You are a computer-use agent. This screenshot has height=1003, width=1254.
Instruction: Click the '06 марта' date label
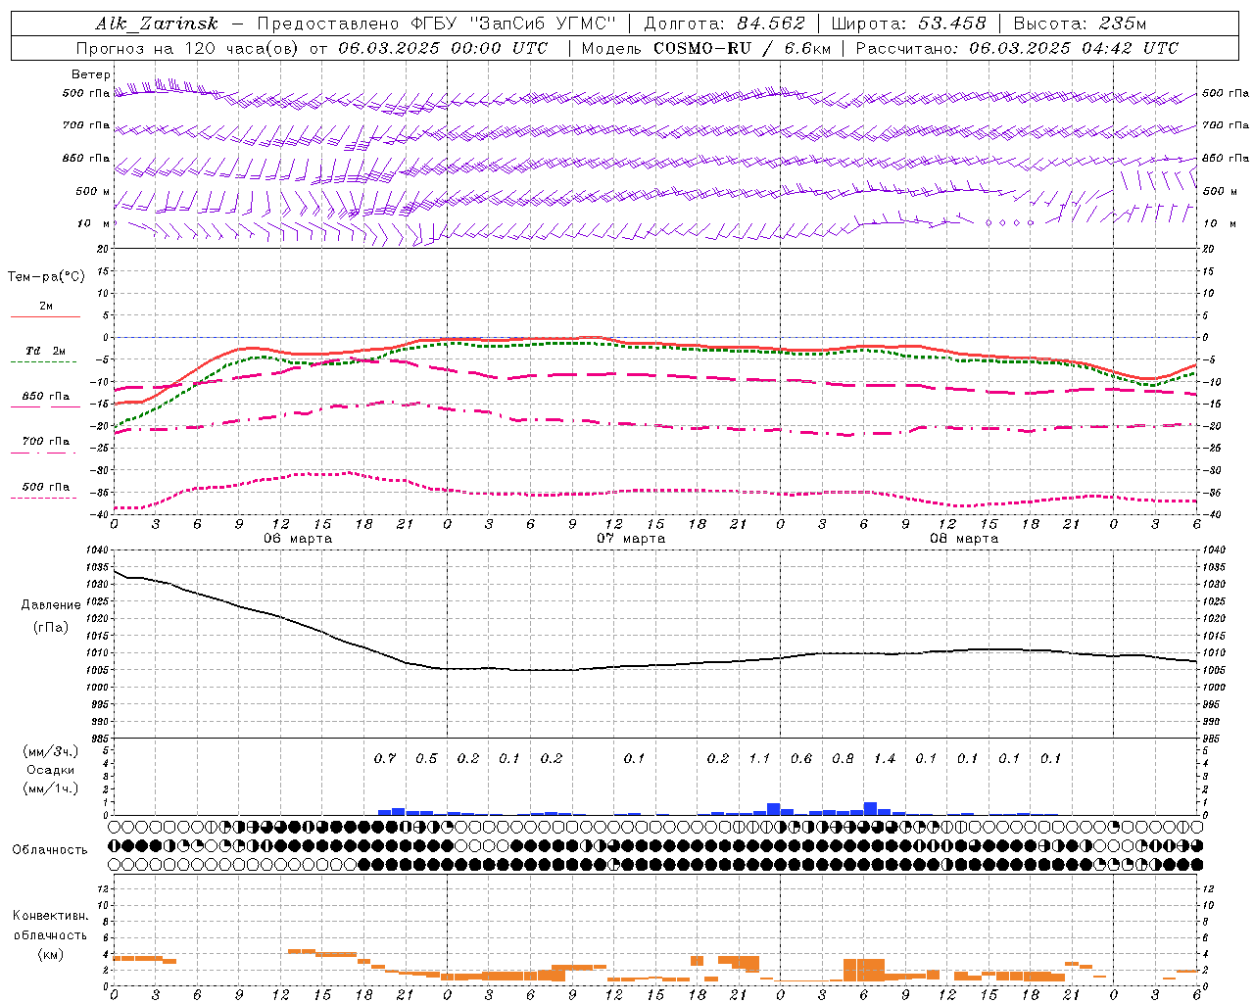(x=298, y=539)
